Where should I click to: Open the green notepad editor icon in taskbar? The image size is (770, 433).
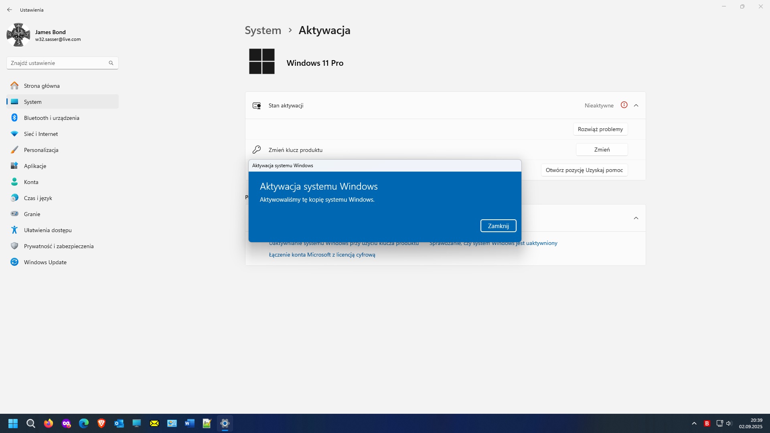click(207, 423)
